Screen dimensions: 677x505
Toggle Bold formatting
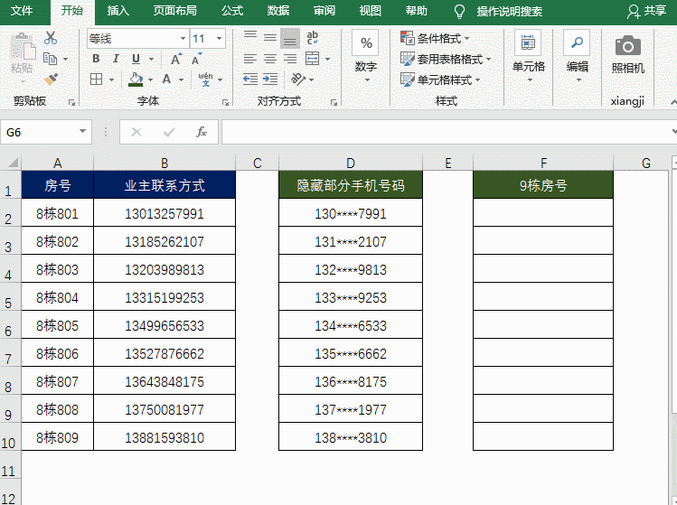pyautogui.click(x=97, y=59)
